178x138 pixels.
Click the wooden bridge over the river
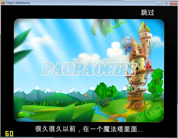tap(115, 117)
